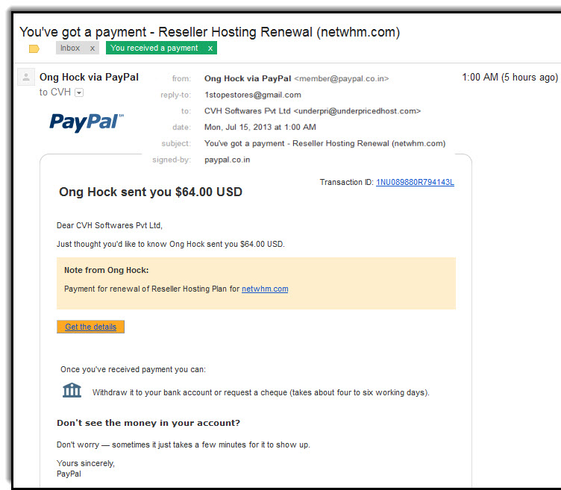Click the green 'You received a payment' label
Image resolution: width=561 pixels, height=490 pixels.
[x=154, y=48]
